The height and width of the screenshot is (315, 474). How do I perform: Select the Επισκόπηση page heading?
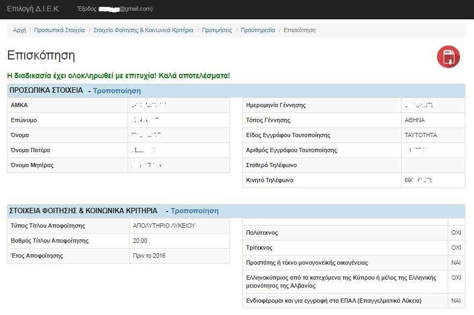41,56
